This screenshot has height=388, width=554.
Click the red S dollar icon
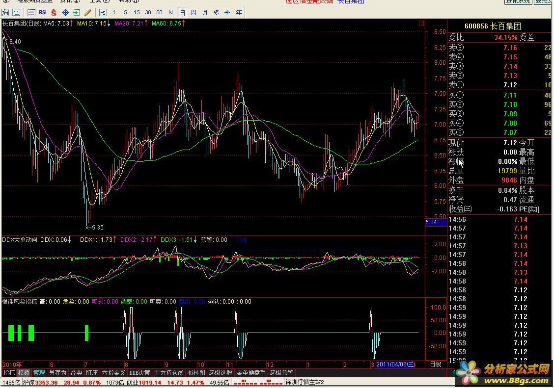click(54, 13)
